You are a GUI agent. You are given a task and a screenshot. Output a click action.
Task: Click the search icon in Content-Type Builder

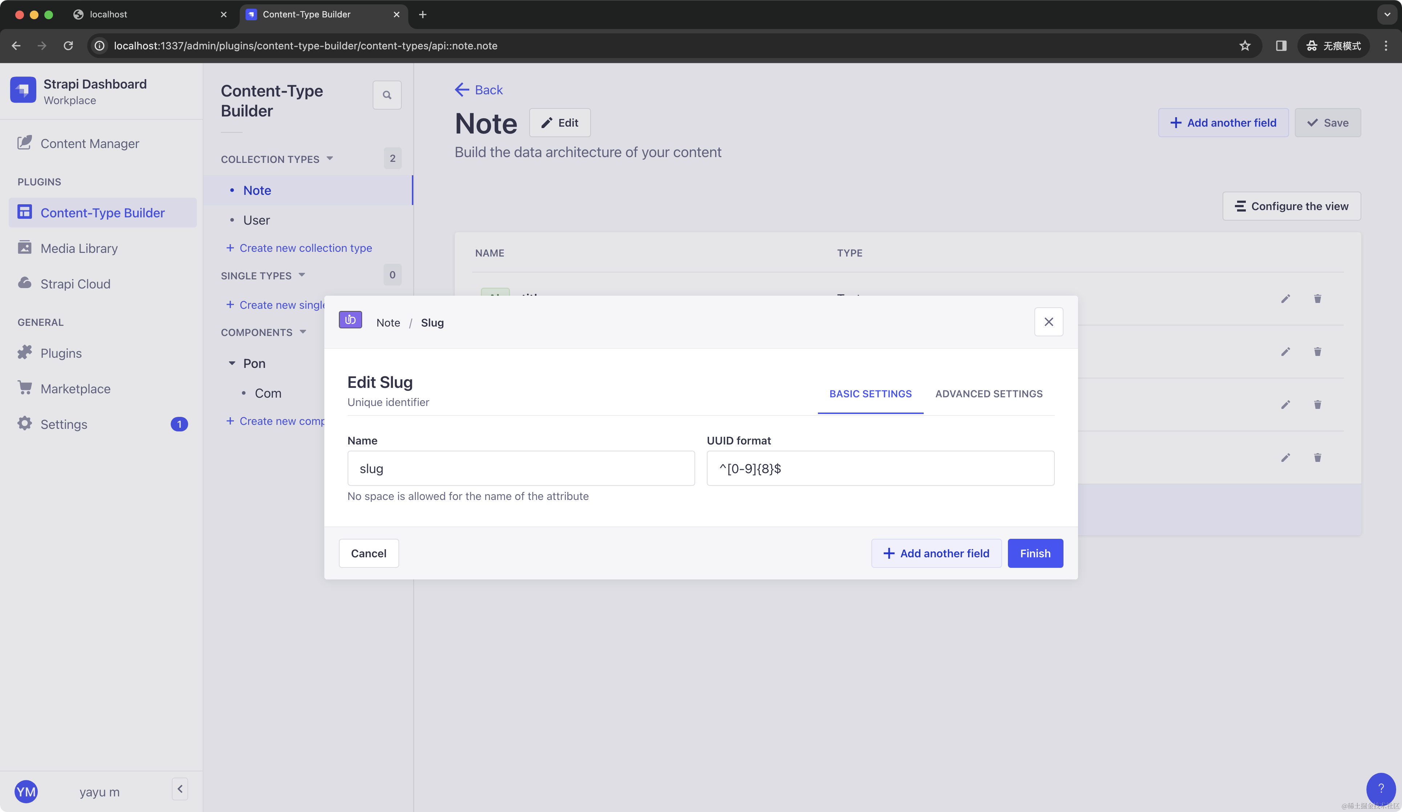(x=387, y=95)
